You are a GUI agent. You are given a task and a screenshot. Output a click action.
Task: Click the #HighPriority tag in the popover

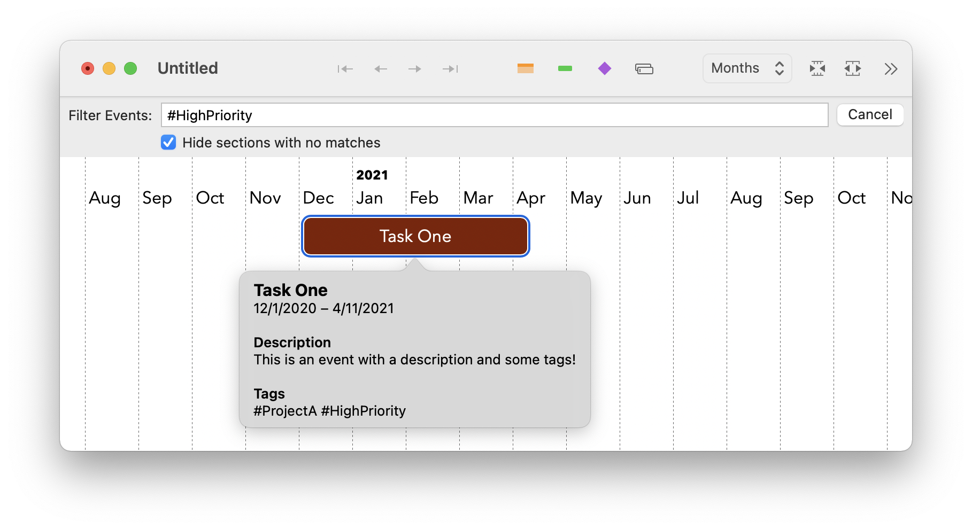pyautogui.click(x=363, y=411)
